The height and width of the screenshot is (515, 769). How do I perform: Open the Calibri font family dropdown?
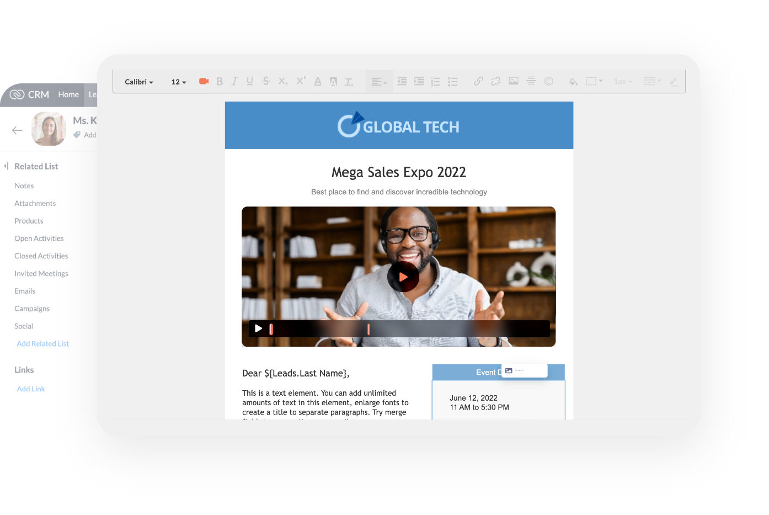coord(139,82)
